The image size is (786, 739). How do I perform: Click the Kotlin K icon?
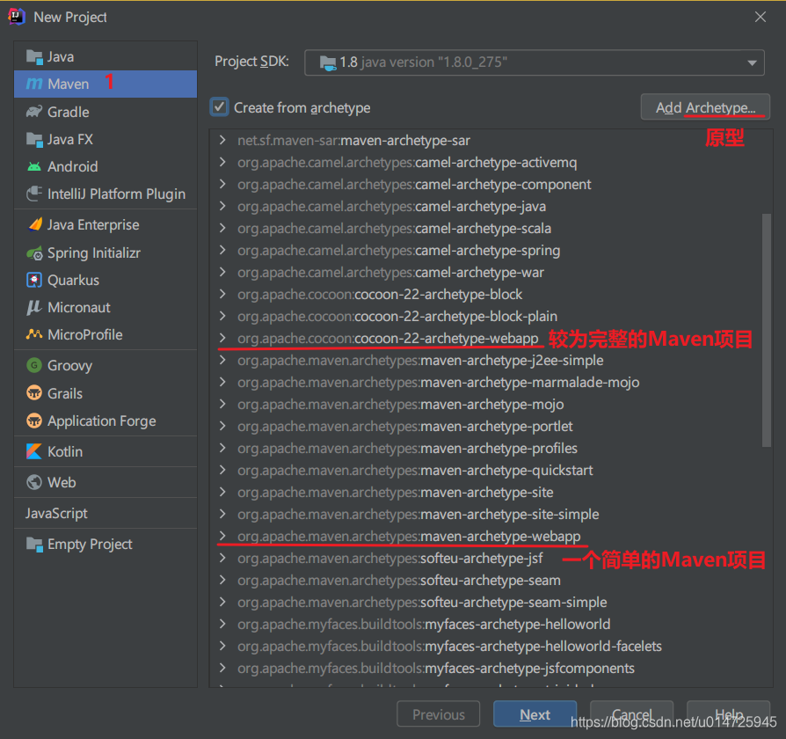pyautogui.click(x=34, y=451)
